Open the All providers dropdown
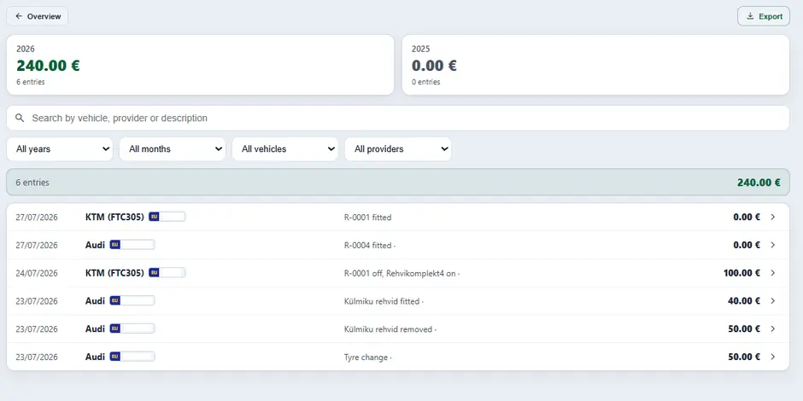Viewport: 803px width, 401px height. click(x=398, y=149)
